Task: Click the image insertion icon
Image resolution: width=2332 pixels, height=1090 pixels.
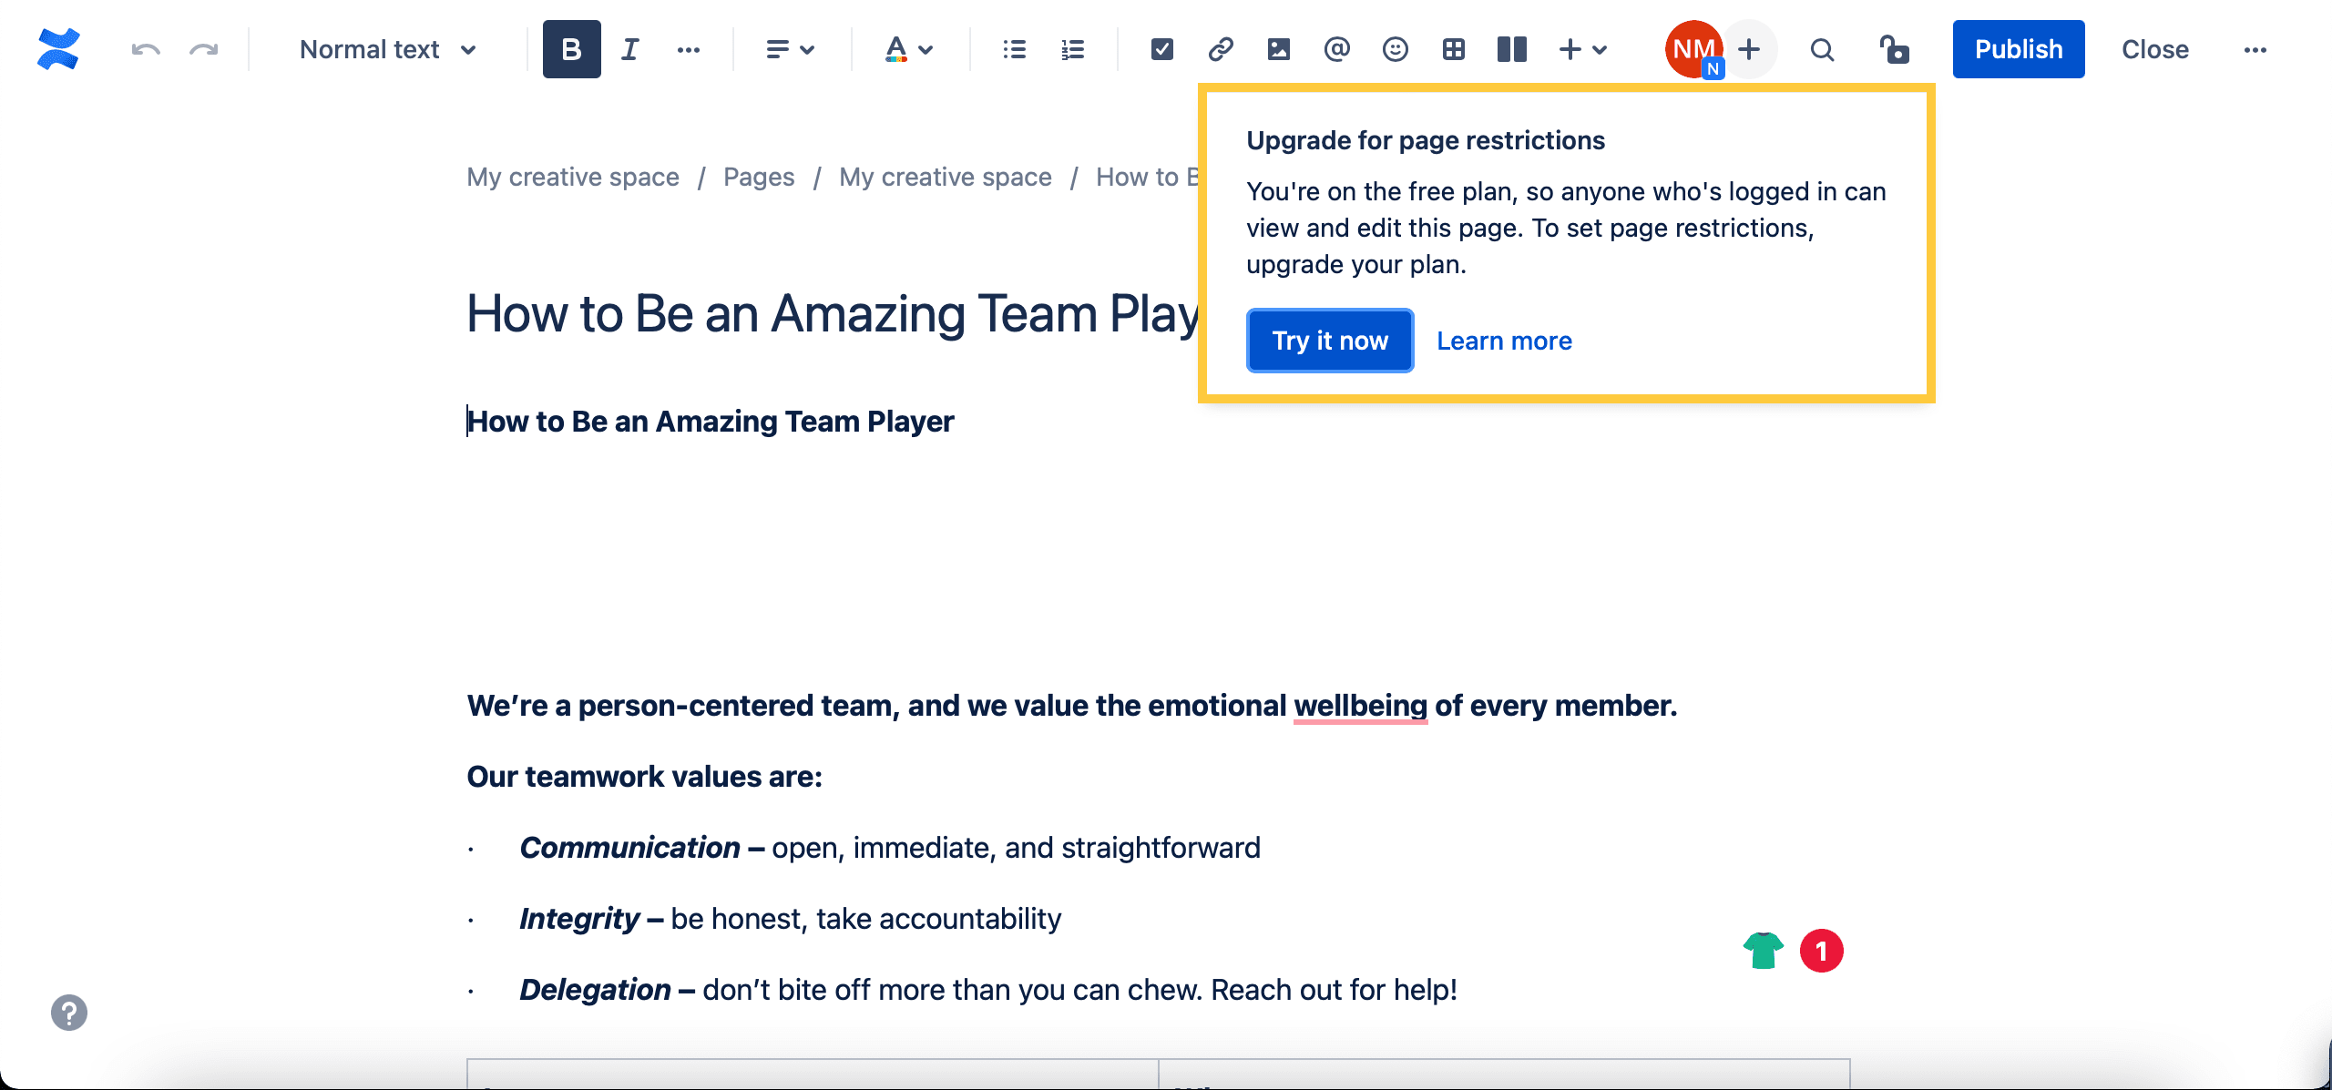Action: [x=1277, y=49]
